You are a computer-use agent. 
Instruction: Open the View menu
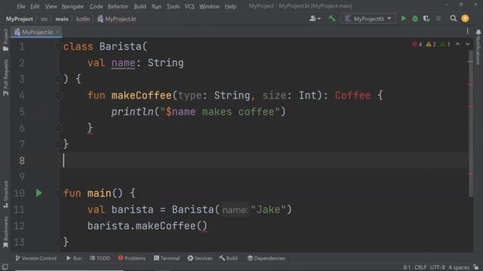click(51, 6)
